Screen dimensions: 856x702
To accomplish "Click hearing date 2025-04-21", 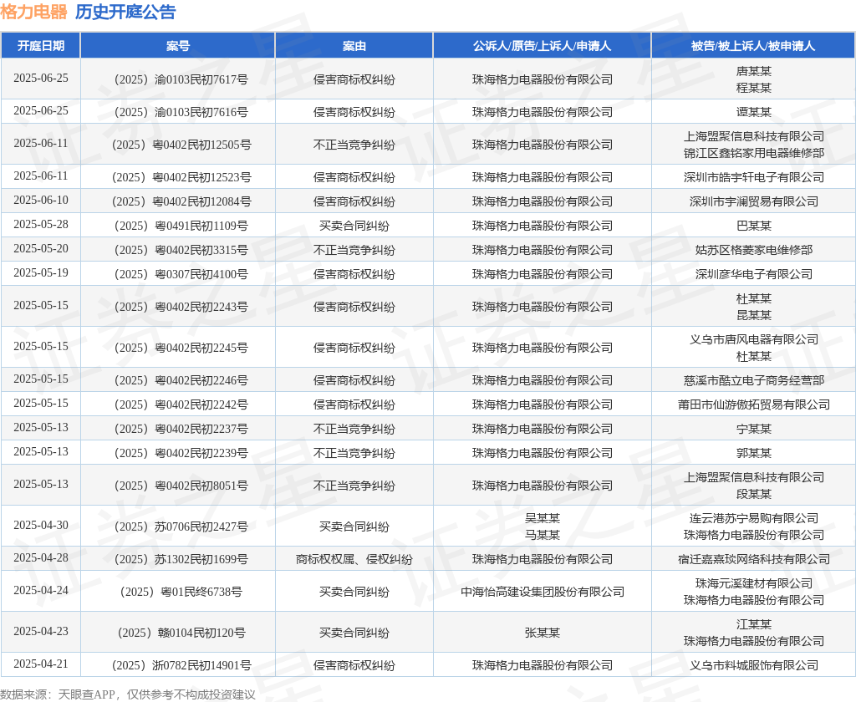I will 41,664.
